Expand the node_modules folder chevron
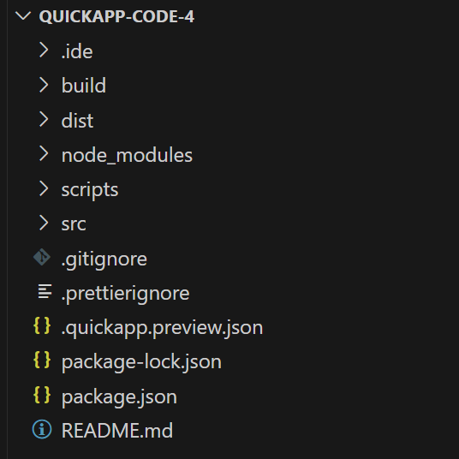Viewport: 459px width, 459px height. pos(44,154)
